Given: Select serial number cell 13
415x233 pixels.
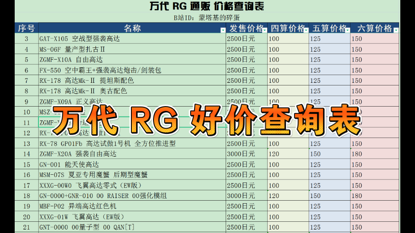Looking at the screenshot, I should pyautogui.click(x=26, y=143).
